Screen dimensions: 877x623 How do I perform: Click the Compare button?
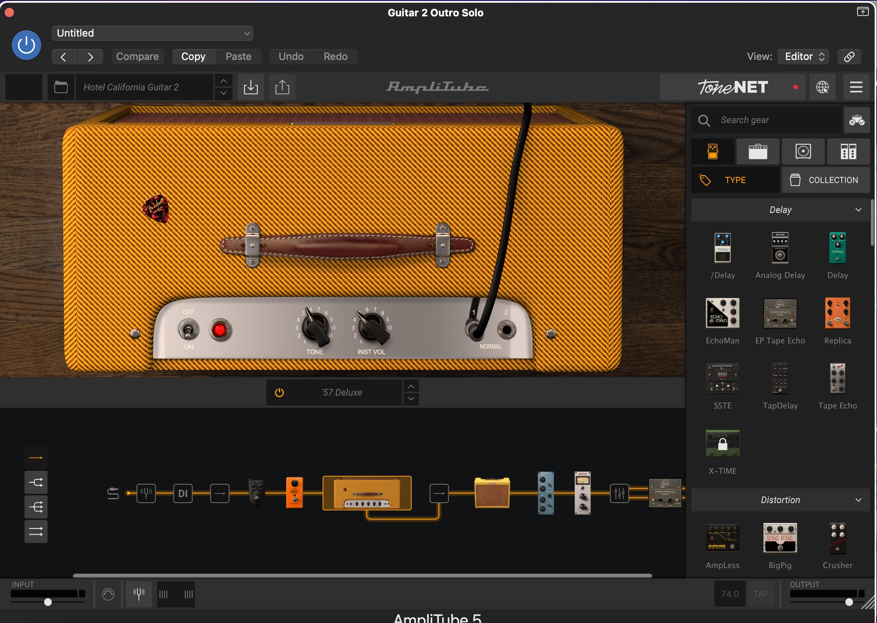[x=137, y=57]
